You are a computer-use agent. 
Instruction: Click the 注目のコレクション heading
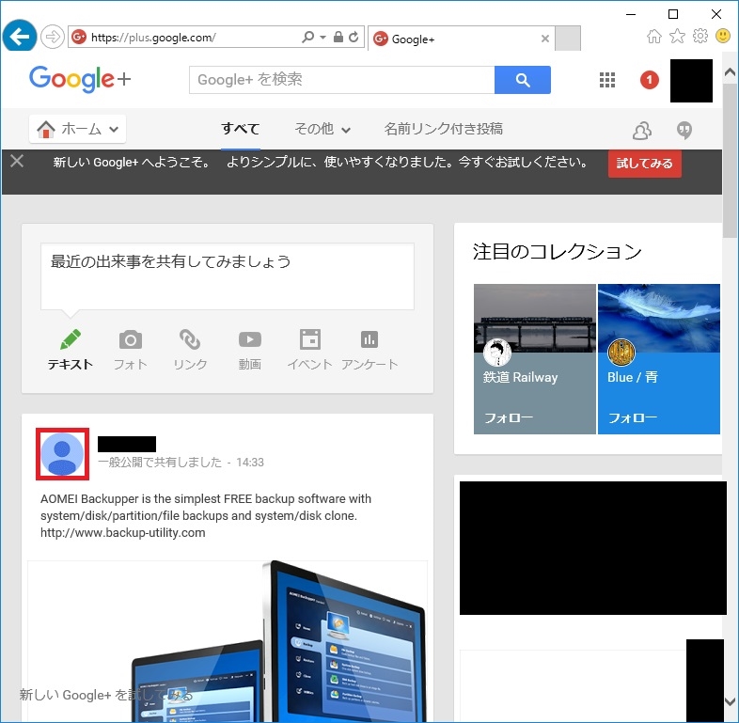pos(558,251)
